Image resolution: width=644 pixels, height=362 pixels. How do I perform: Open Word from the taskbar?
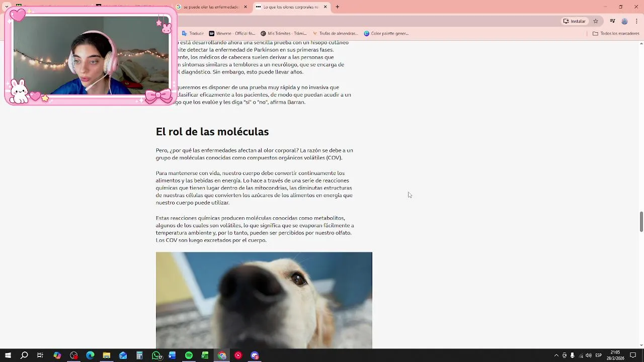[x=172, y=355]
